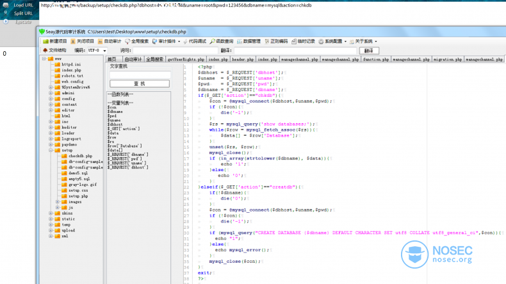Select the logreport folder in the tree
This screenshot has width=506, height=284.
(x=71, y=139)
